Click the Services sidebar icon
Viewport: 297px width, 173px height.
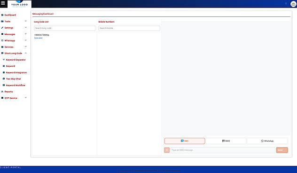2,47
